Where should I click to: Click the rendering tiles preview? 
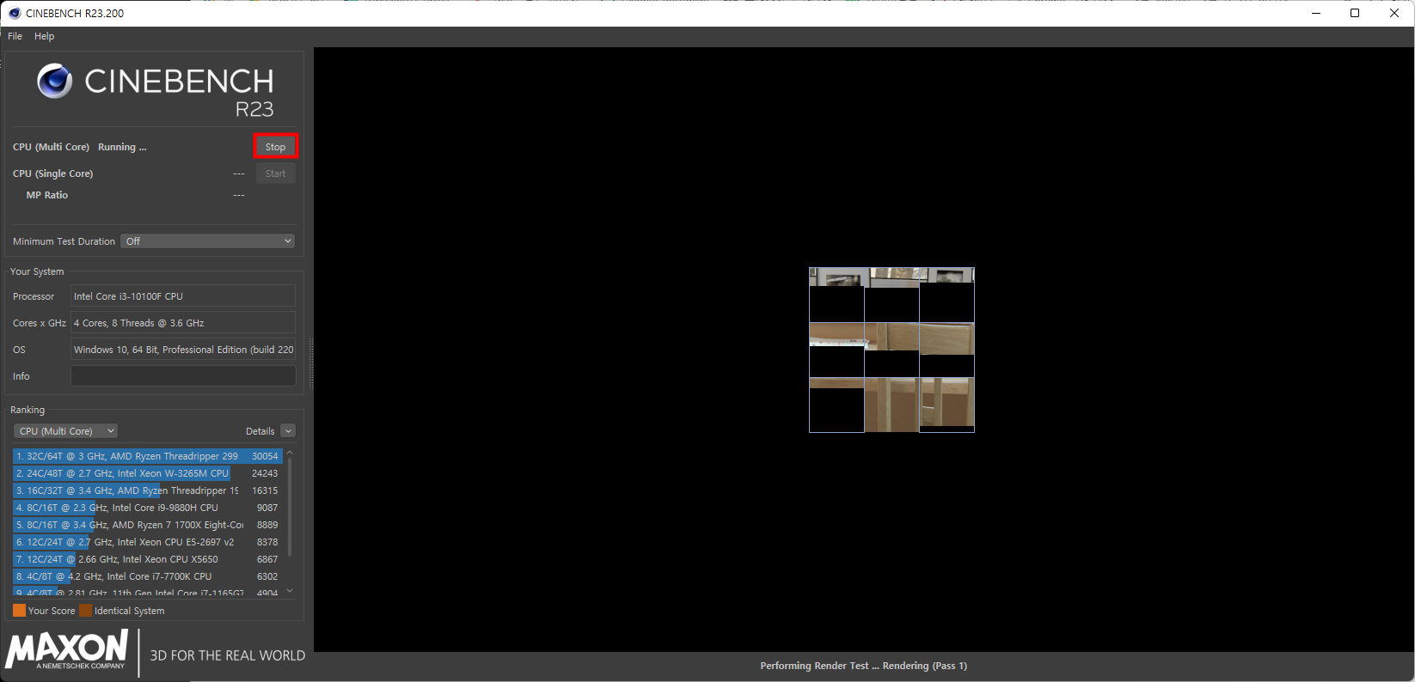coord(891,350)
